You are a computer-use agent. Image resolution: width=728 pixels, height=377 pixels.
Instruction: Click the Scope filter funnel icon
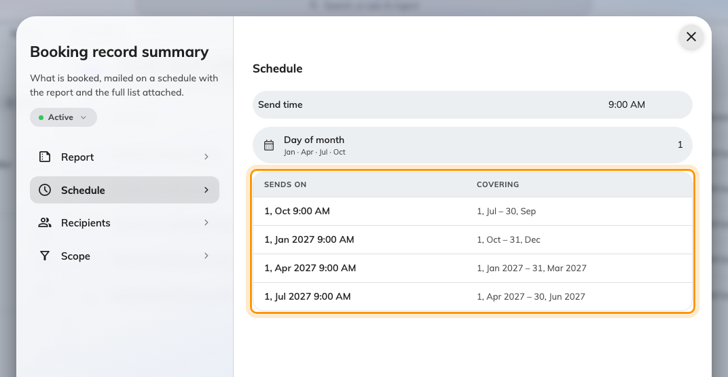point(45,256)
